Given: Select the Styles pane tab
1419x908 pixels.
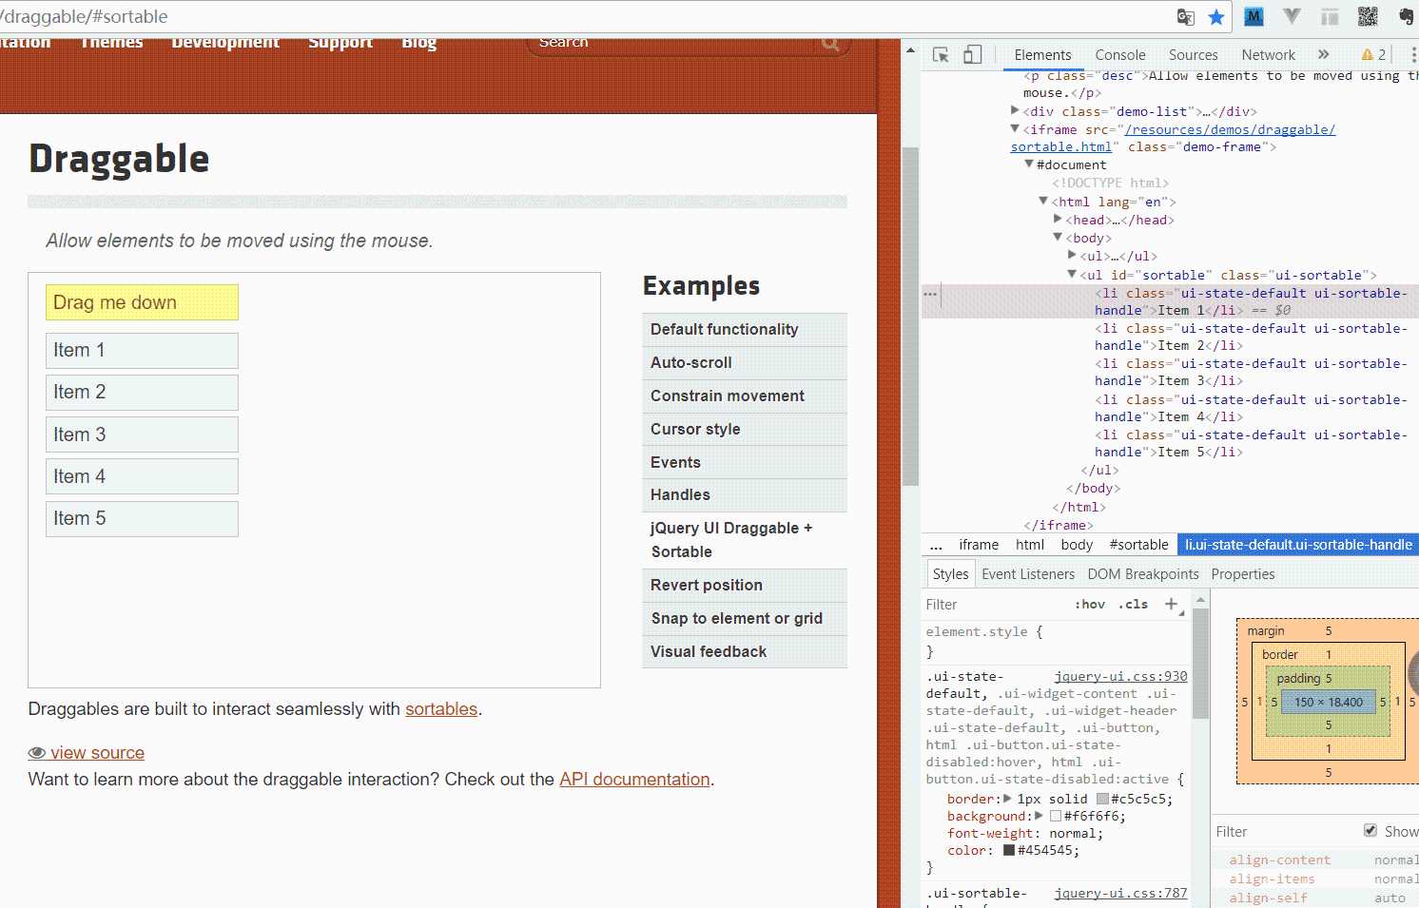Looking at the screenshot, I should tap(950, 574).
